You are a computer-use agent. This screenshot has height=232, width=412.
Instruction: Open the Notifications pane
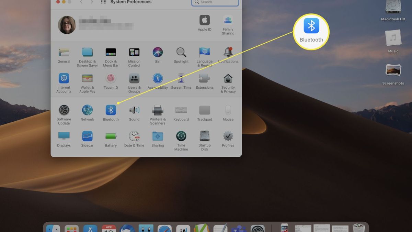tap(228, 52)
